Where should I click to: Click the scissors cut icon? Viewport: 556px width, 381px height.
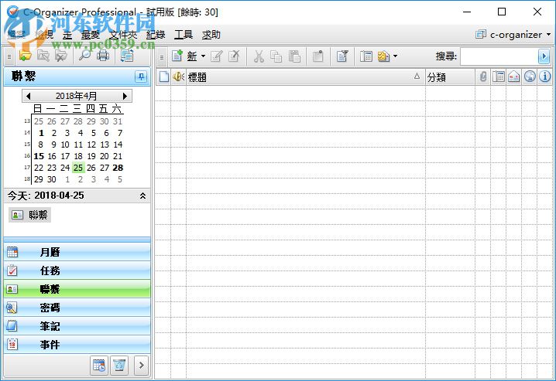point(259,56)
